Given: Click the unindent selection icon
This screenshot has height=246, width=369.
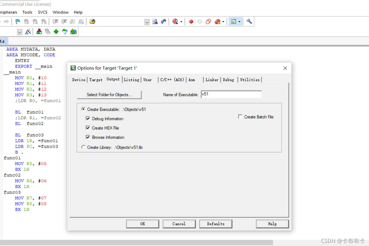Looking at the screenshot, I should coord(64,21).
